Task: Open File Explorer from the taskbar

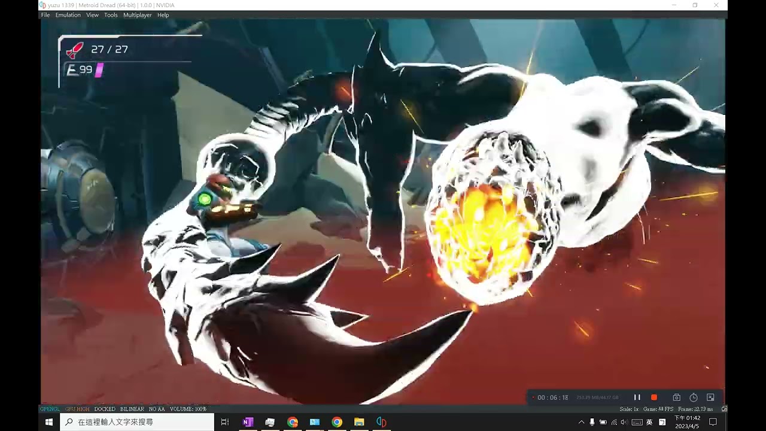Action: click(x=359, y=422)
